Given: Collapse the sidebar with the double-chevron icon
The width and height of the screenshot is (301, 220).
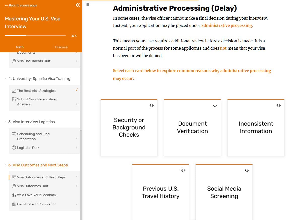Looking at the screenshot, I should (78, 5).
